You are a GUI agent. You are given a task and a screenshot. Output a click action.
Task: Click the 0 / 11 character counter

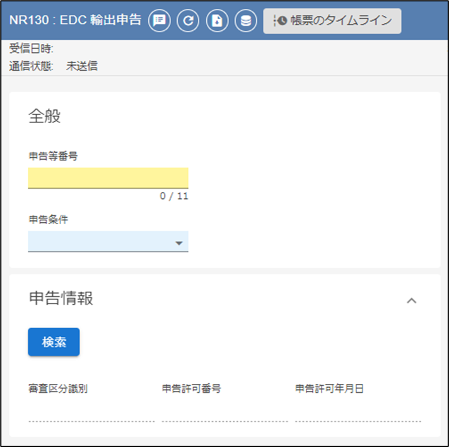[x=174, y=196]
